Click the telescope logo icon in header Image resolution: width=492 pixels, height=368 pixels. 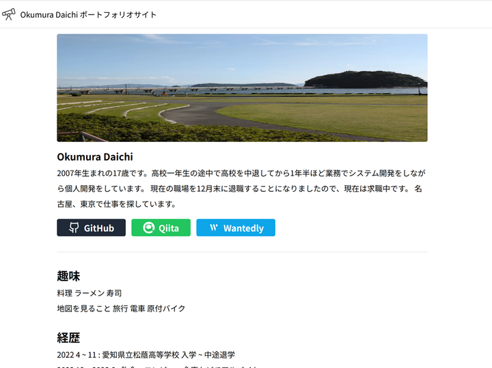click(8, 14)
